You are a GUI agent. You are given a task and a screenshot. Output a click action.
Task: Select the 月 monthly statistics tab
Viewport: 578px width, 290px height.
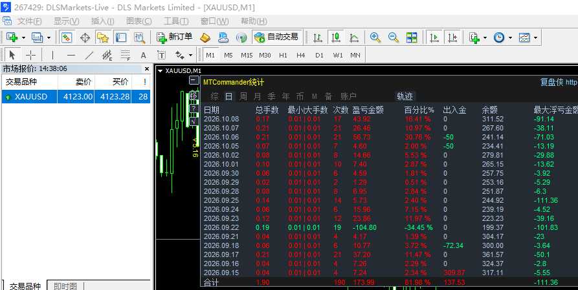258,96
